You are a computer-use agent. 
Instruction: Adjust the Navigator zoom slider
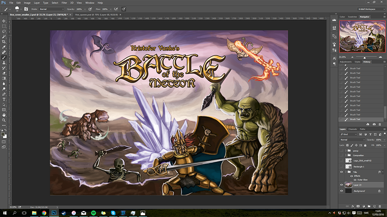[x=364, y=57]
